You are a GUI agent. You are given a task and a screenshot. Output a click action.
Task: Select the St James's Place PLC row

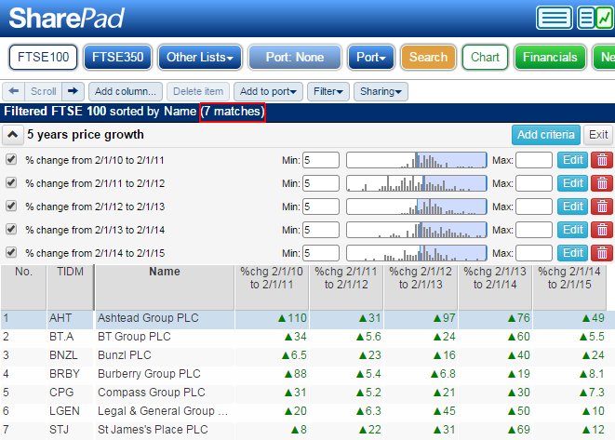[307, 430]
